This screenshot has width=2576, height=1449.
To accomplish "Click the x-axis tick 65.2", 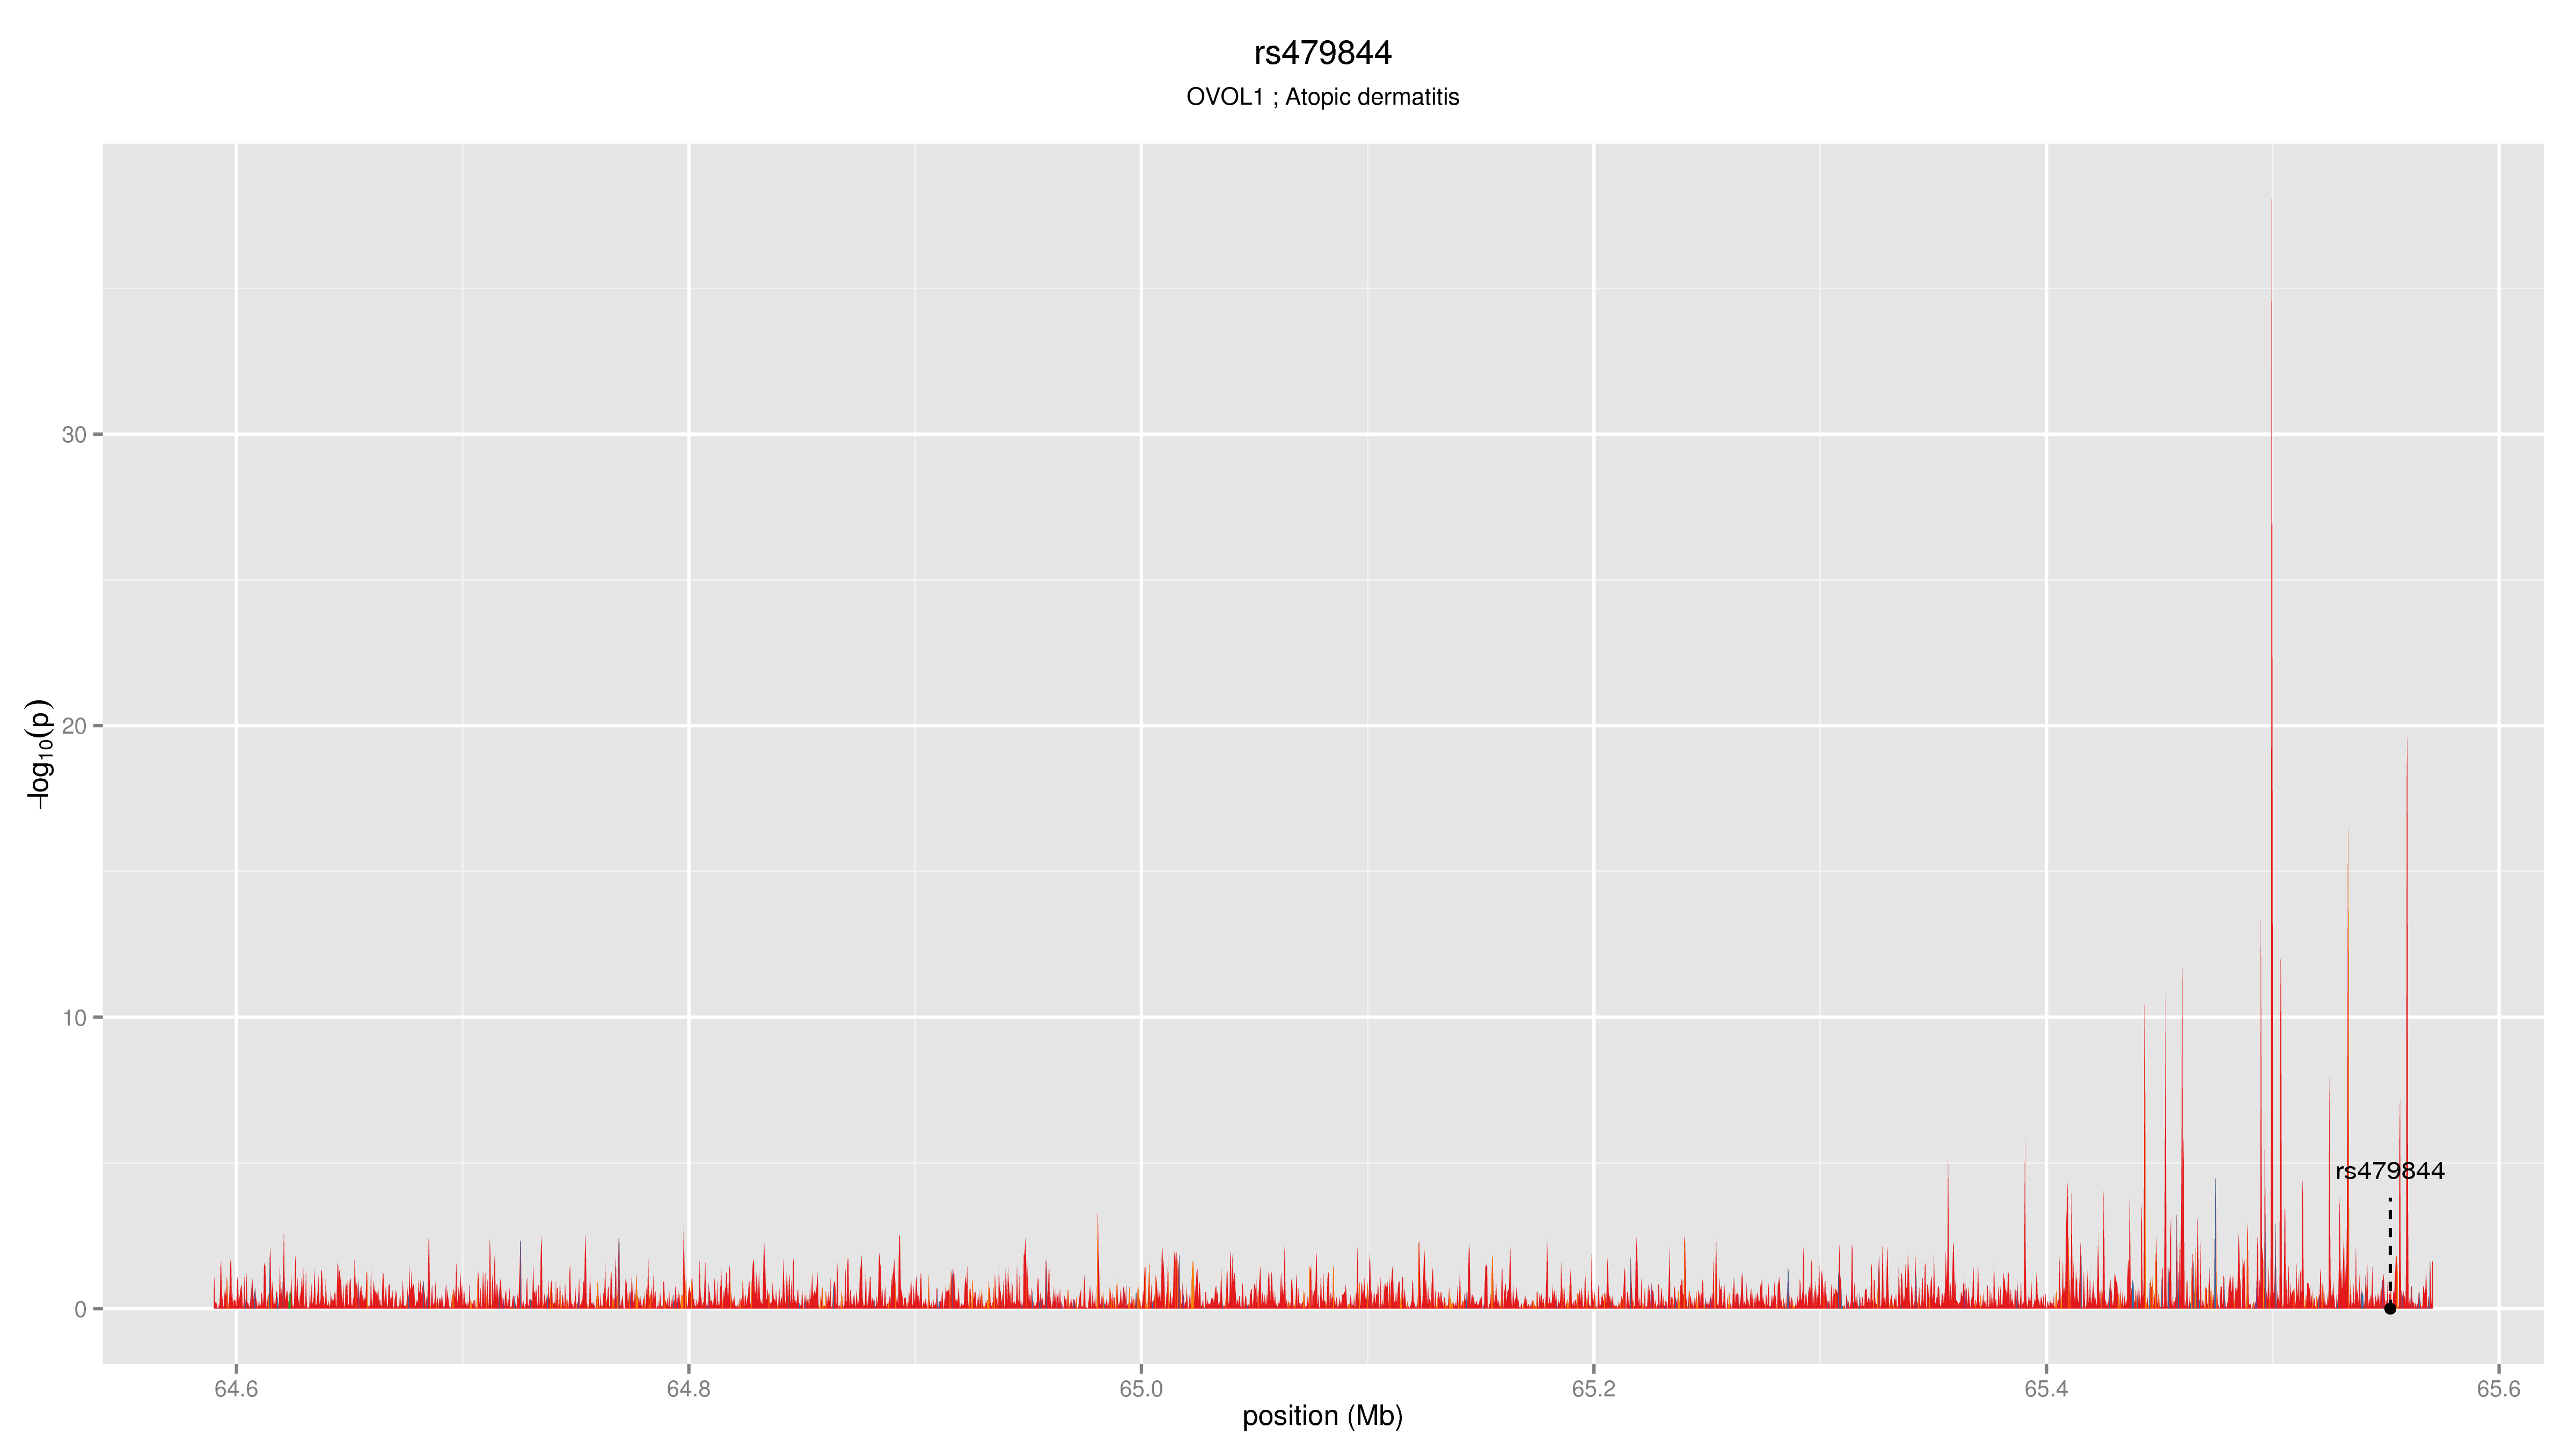I will [1594, 1389].
